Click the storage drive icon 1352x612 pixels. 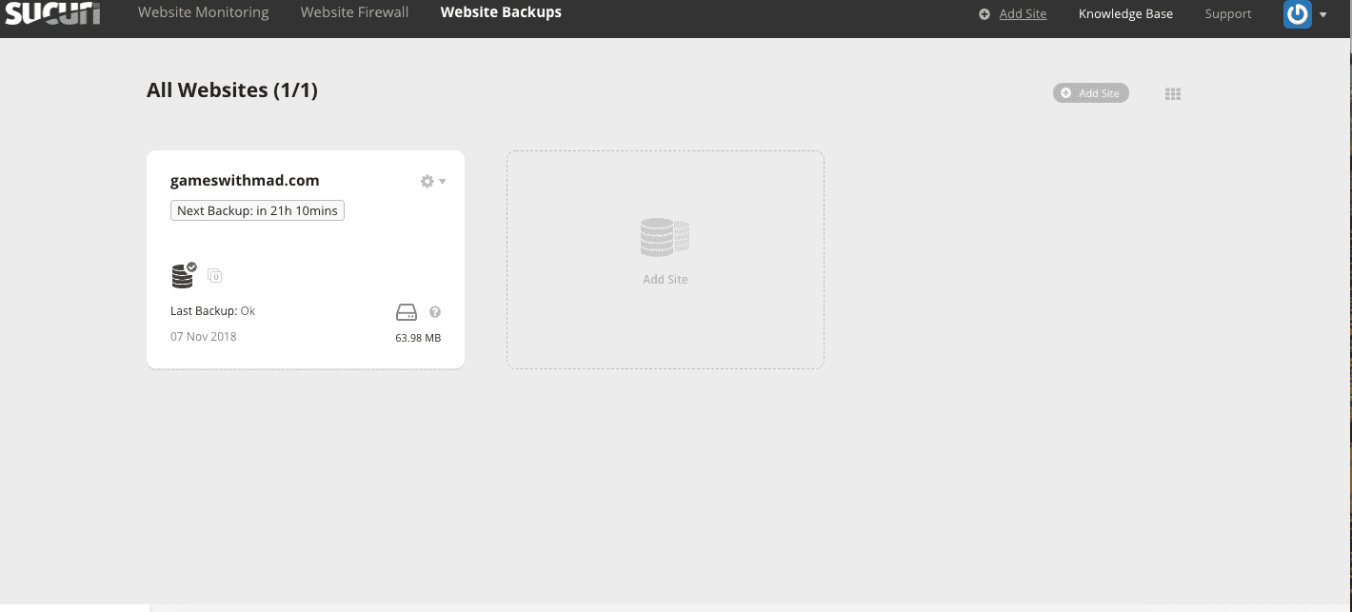pos(407,312)
